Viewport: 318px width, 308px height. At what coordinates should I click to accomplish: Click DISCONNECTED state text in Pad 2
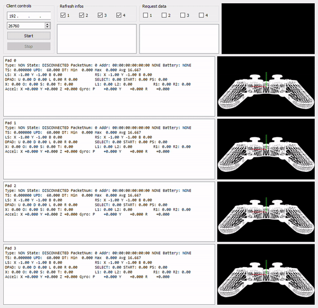[55, 190]
